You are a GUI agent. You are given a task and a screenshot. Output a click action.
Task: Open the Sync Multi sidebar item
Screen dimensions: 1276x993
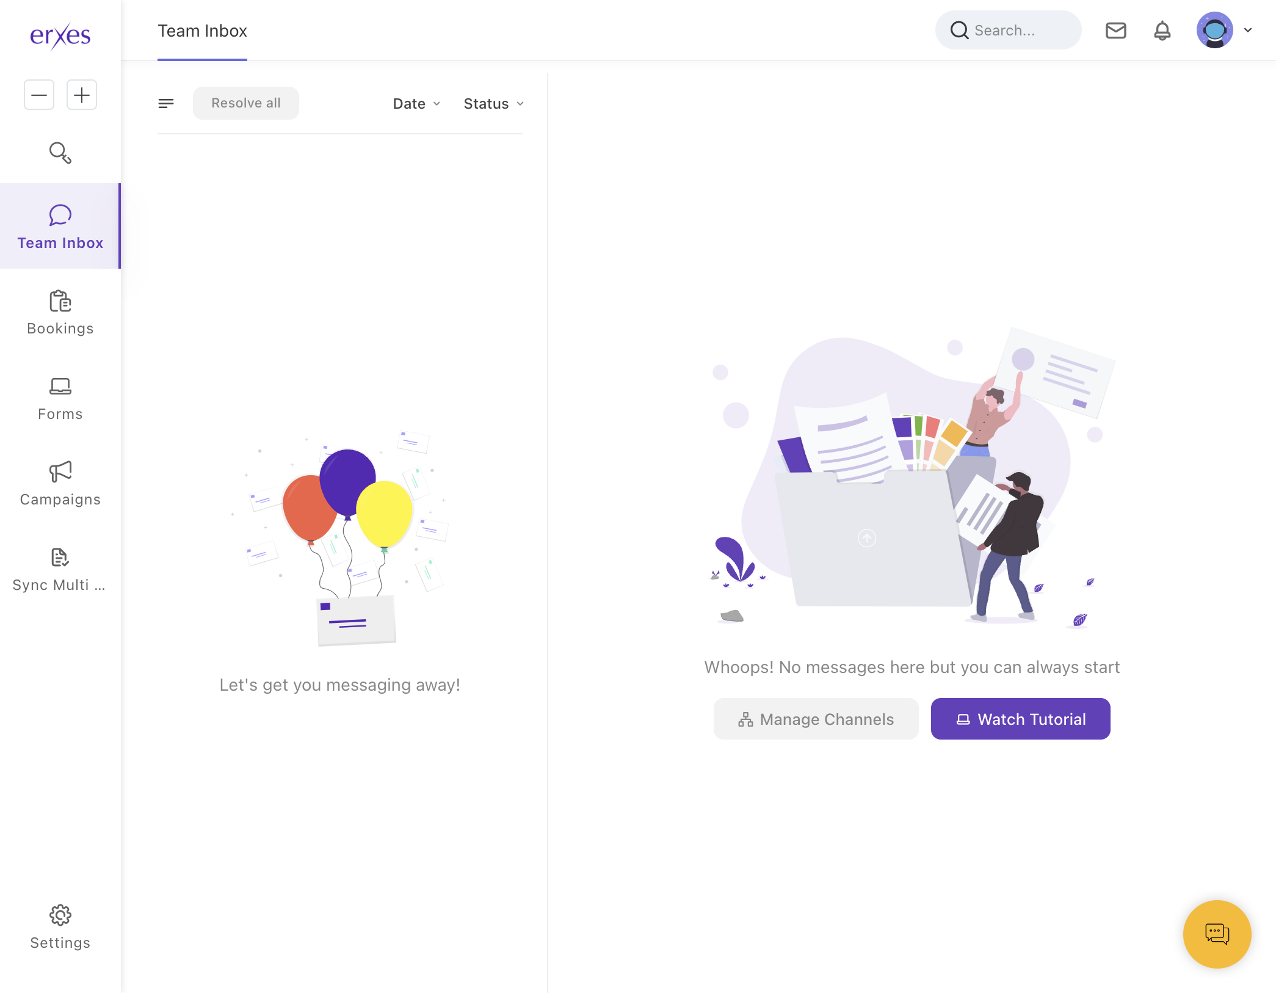60,569
